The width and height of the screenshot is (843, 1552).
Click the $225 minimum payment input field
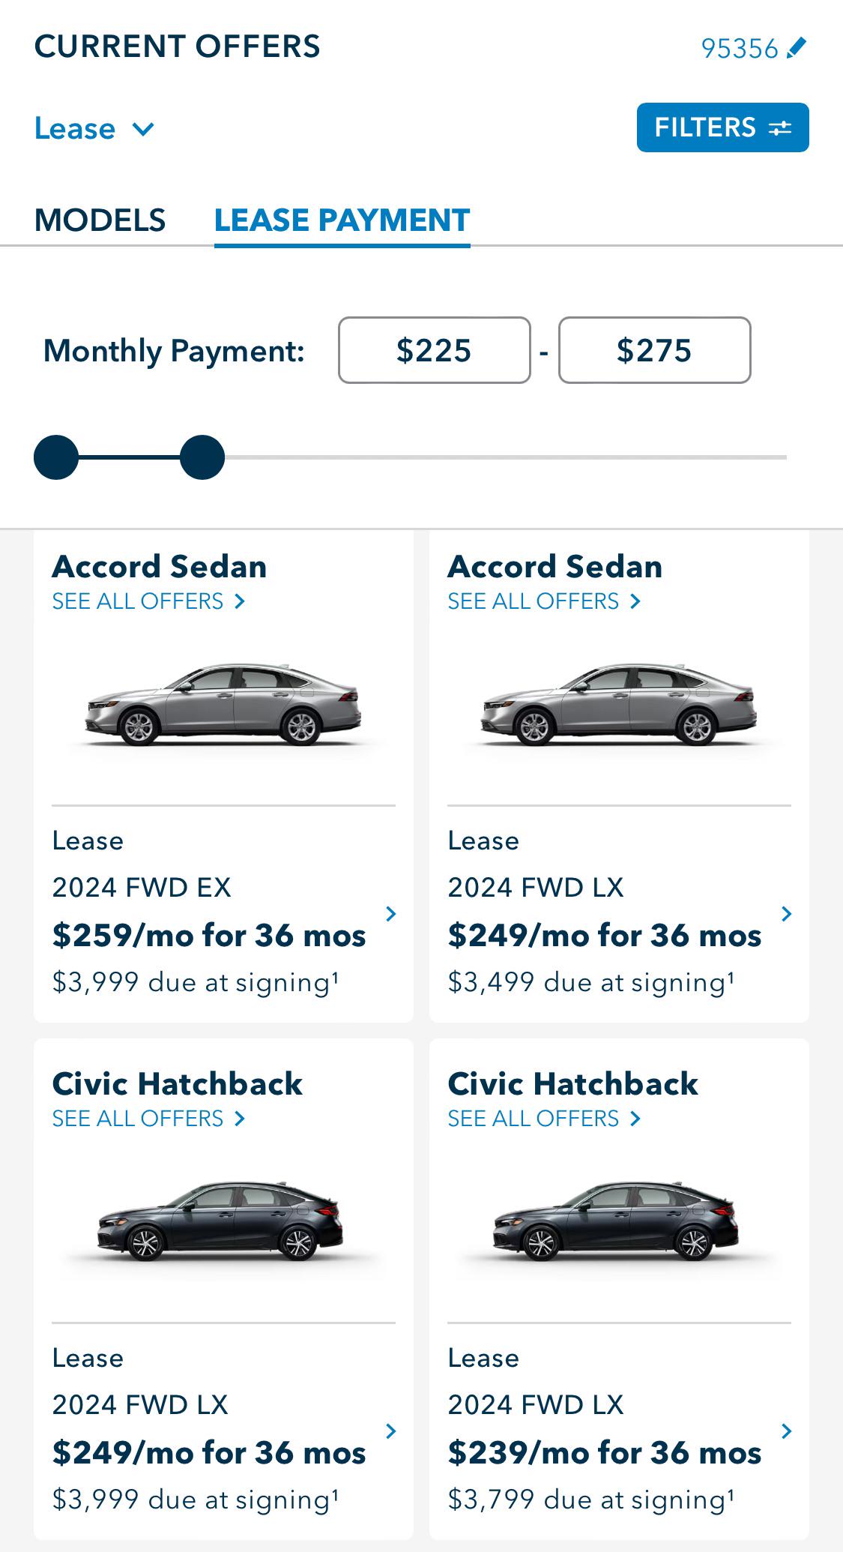pos(434,350)
